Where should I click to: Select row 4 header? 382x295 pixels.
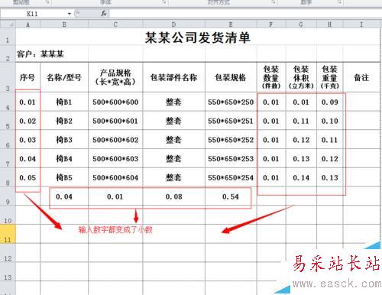click(8, 102)
